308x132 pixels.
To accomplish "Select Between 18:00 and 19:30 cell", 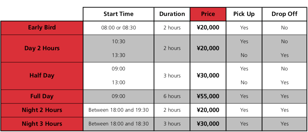I will pos(119,110).
